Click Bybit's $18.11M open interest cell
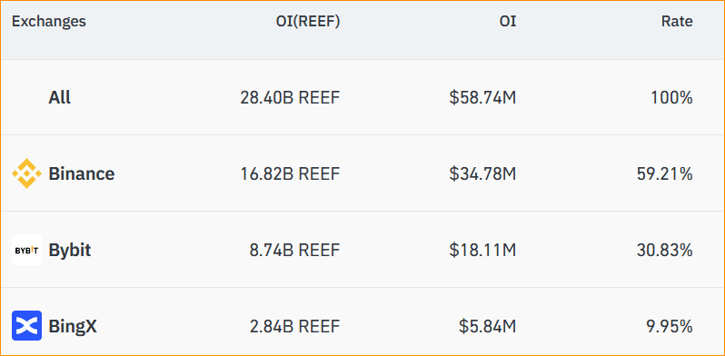Viewport: 725px width, 356px height. pos(482,250)
